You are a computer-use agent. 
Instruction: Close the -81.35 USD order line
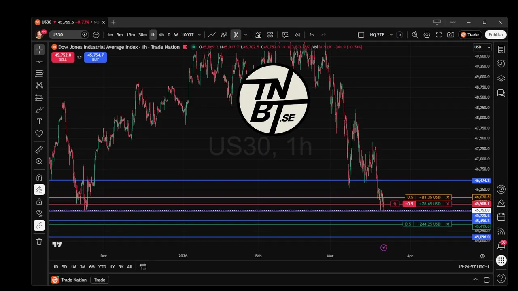pyautogui.click(x=448, y=198)
